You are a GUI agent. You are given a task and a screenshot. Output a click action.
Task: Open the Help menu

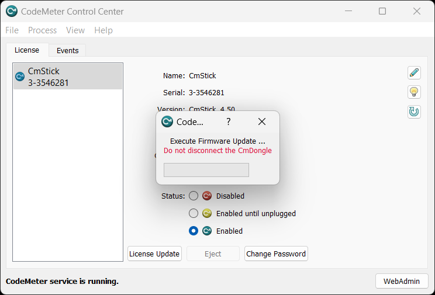[x=103, y=30]
